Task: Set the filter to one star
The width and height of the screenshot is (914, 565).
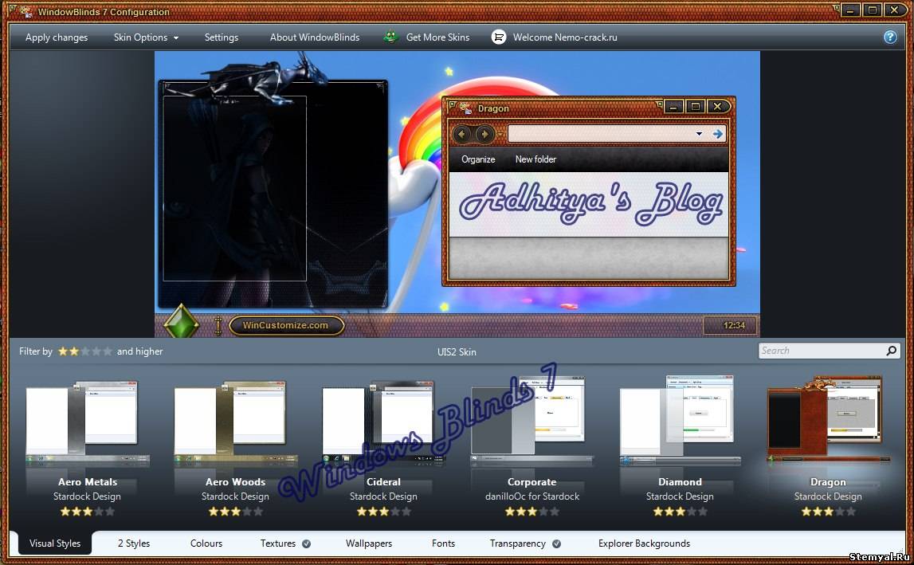Action: [x=62, y=351]
